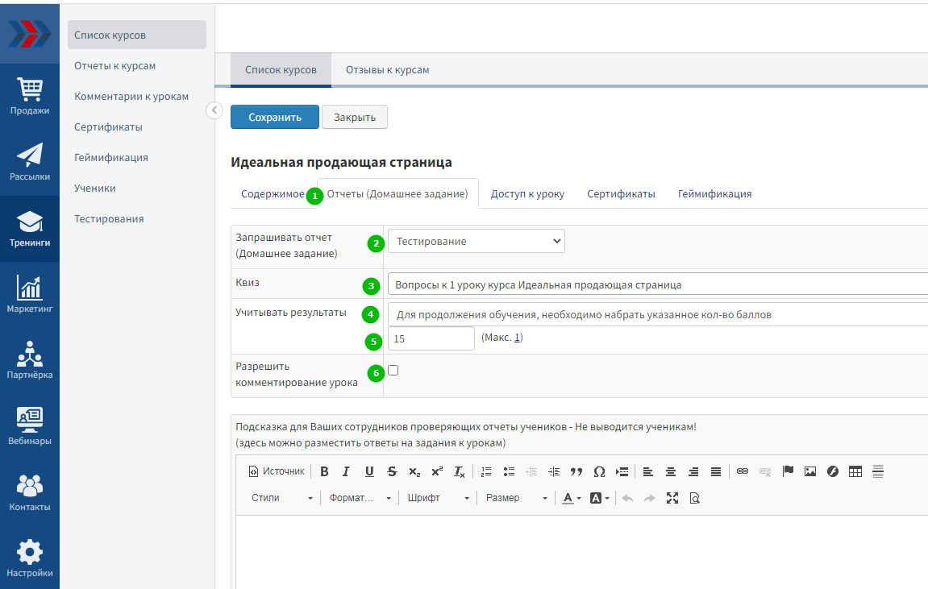Insert a numbered list
928x589 pixels.
[486, 471]
